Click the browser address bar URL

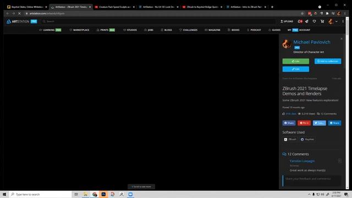click(47, 13)
